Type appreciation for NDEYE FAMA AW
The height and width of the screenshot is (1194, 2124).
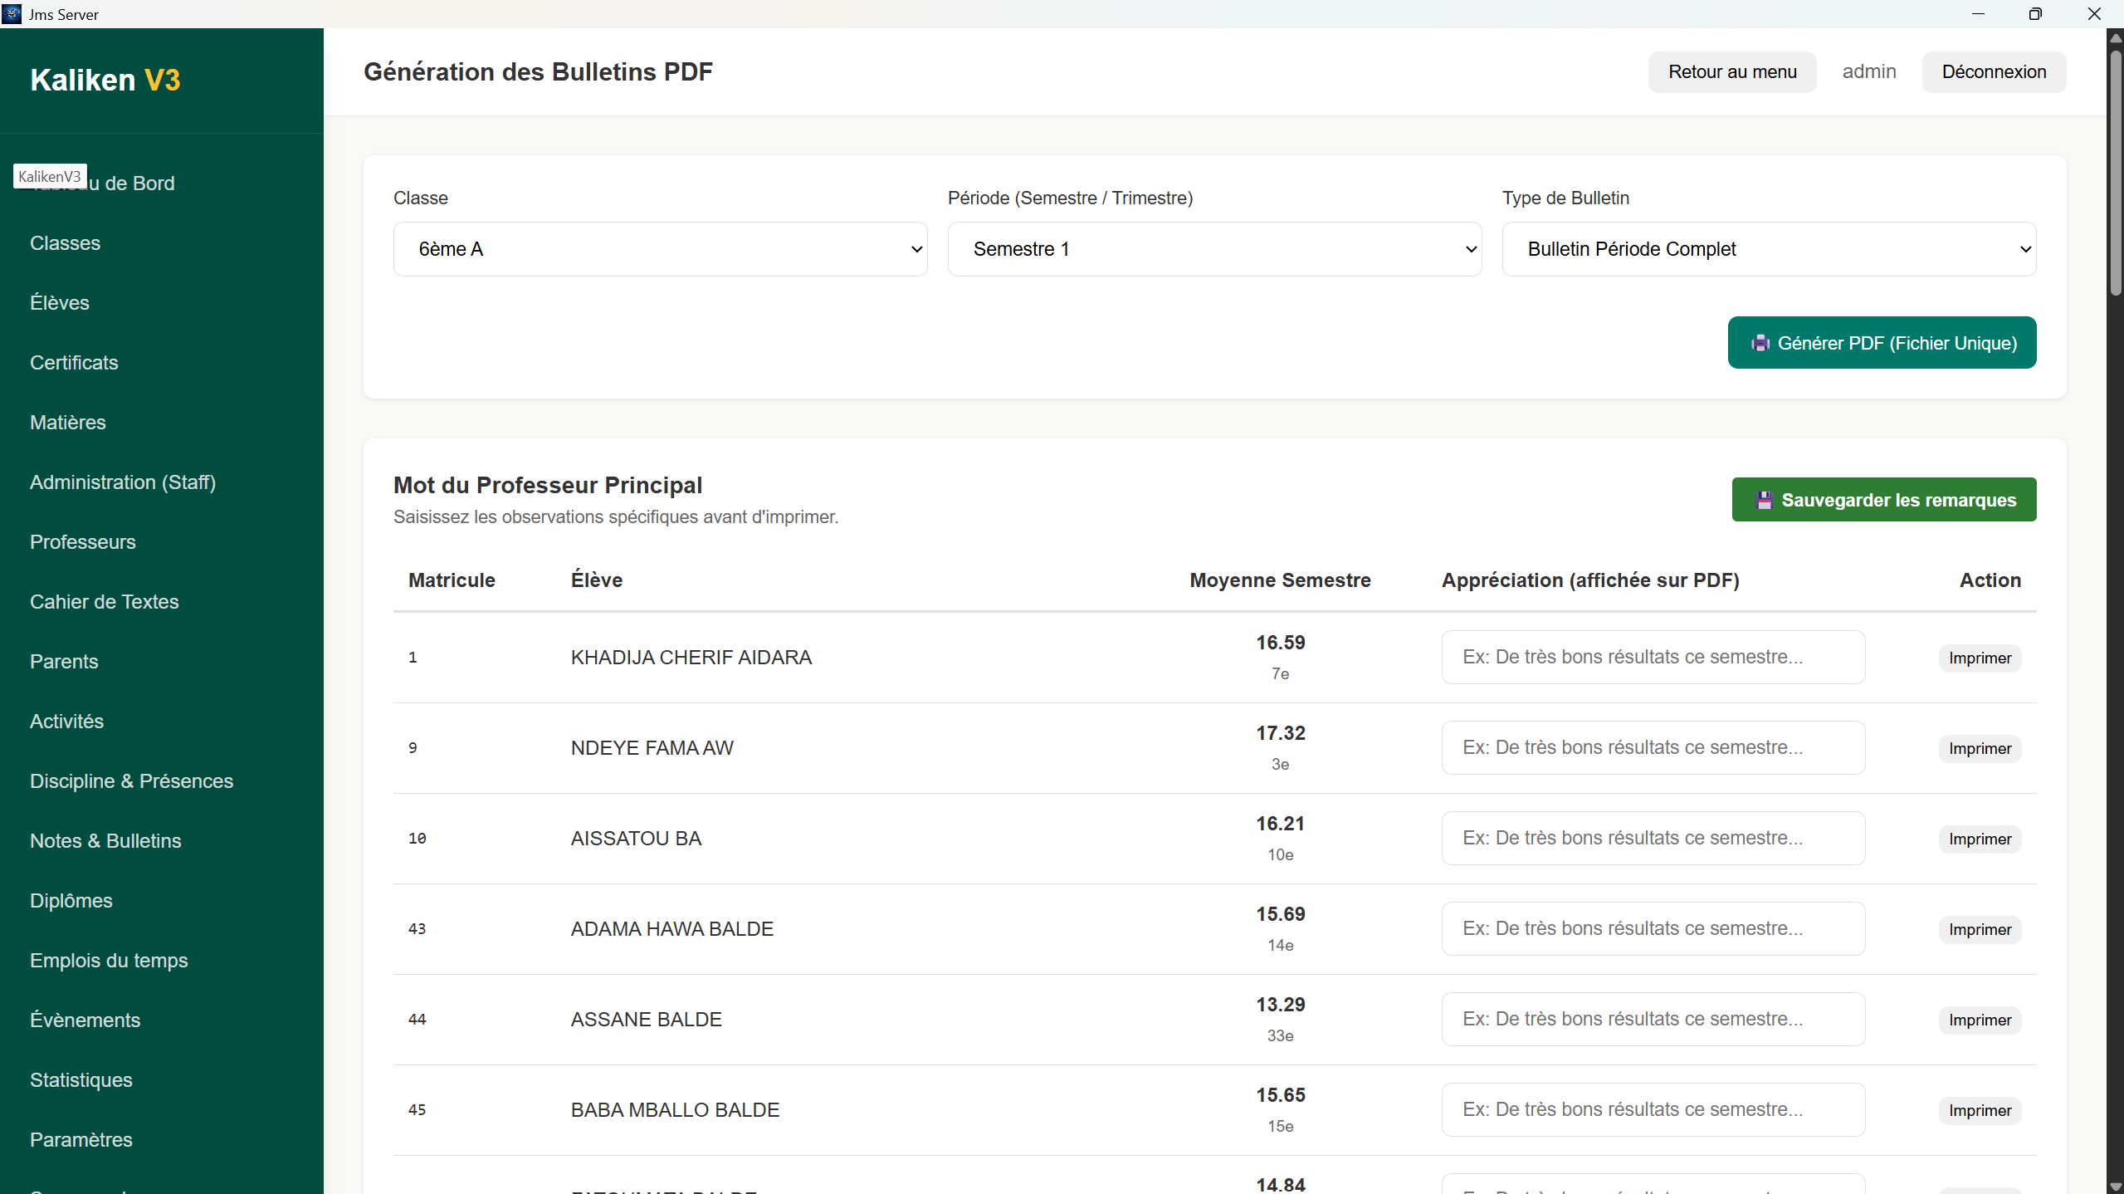(1653, 748)
